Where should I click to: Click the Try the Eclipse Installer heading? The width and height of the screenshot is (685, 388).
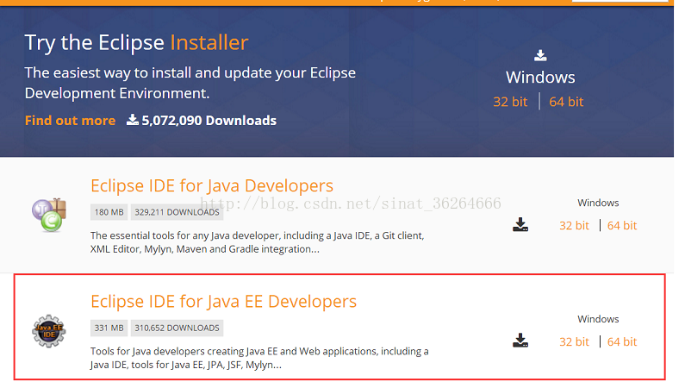[136, 43]
